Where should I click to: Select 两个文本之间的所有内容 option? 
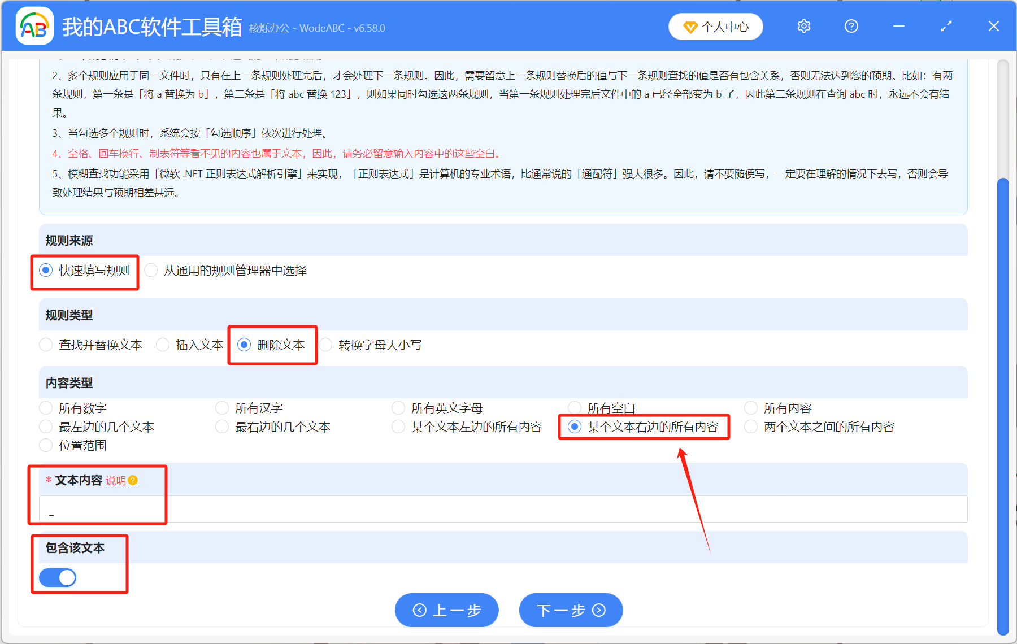[751, 427]
